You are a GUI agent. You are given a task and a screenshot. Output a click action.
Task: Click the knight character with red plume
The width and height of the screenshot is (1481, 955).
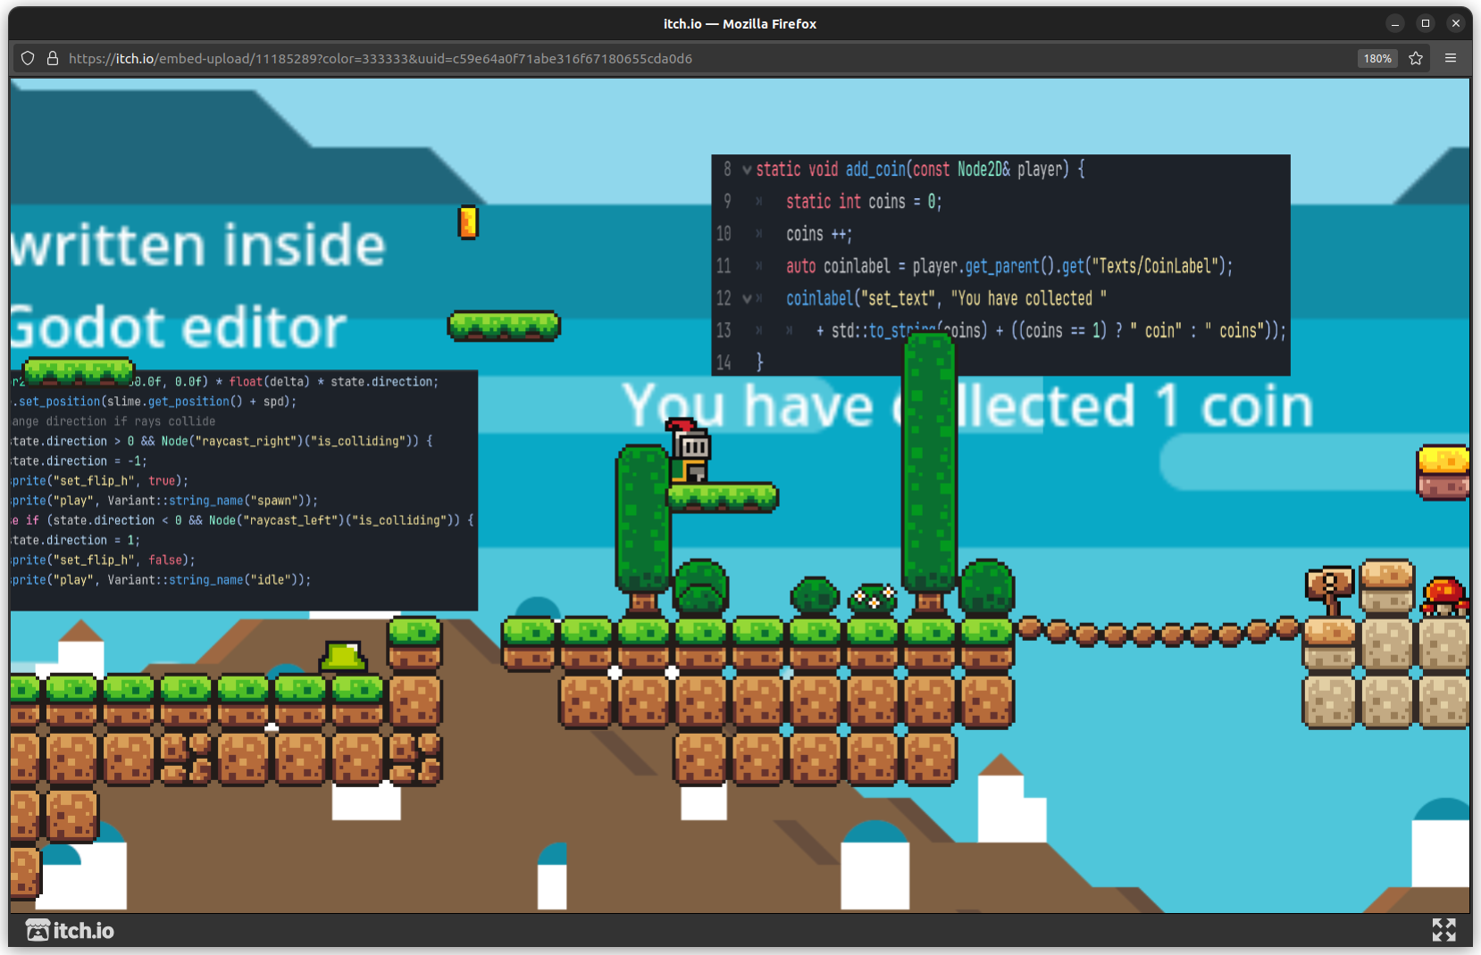click(x=689, y=450)
